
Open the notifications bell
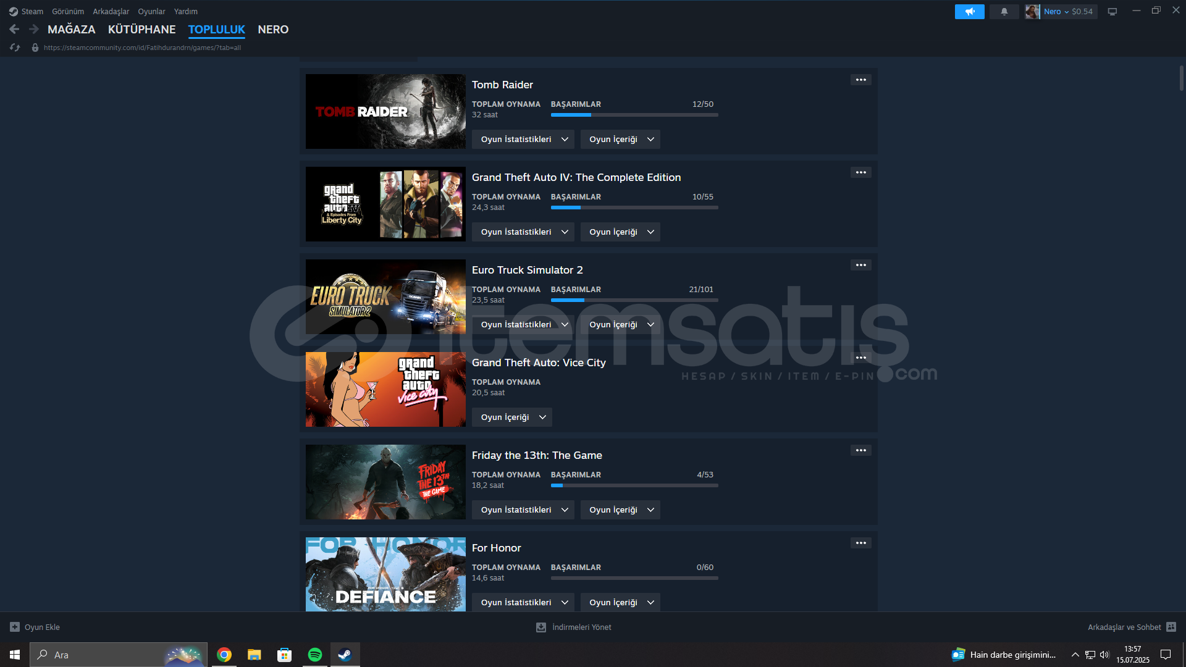pyautogui.click(x=1004, y=11)
